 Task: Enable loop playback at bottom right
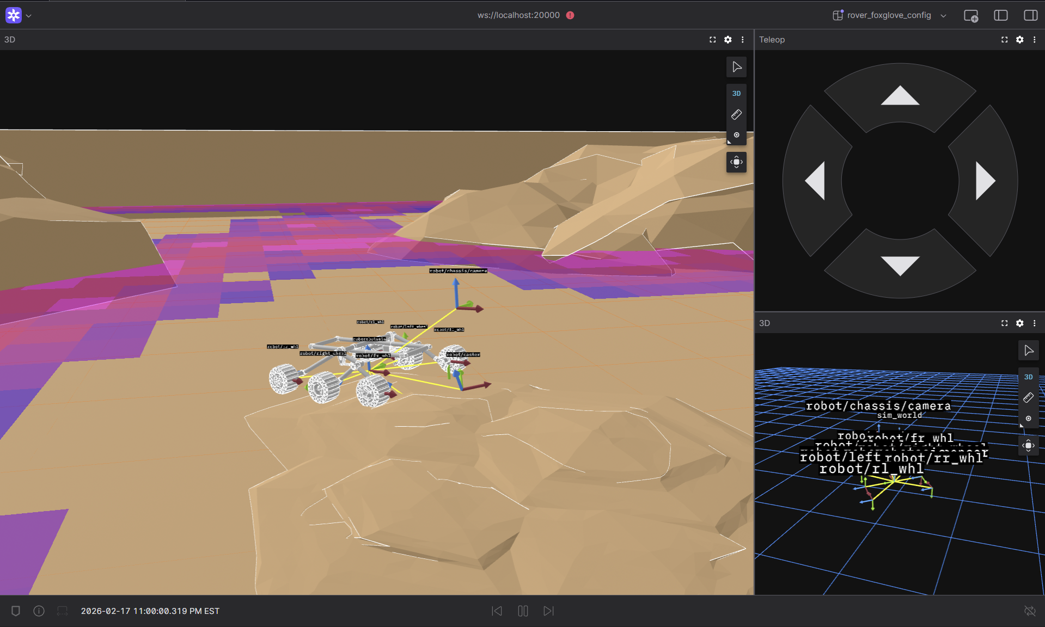click(x=1031, y=611)
